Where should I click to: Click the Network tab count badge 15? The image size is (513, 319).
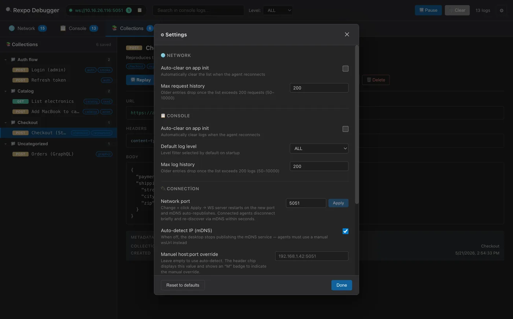coord(43,28)
